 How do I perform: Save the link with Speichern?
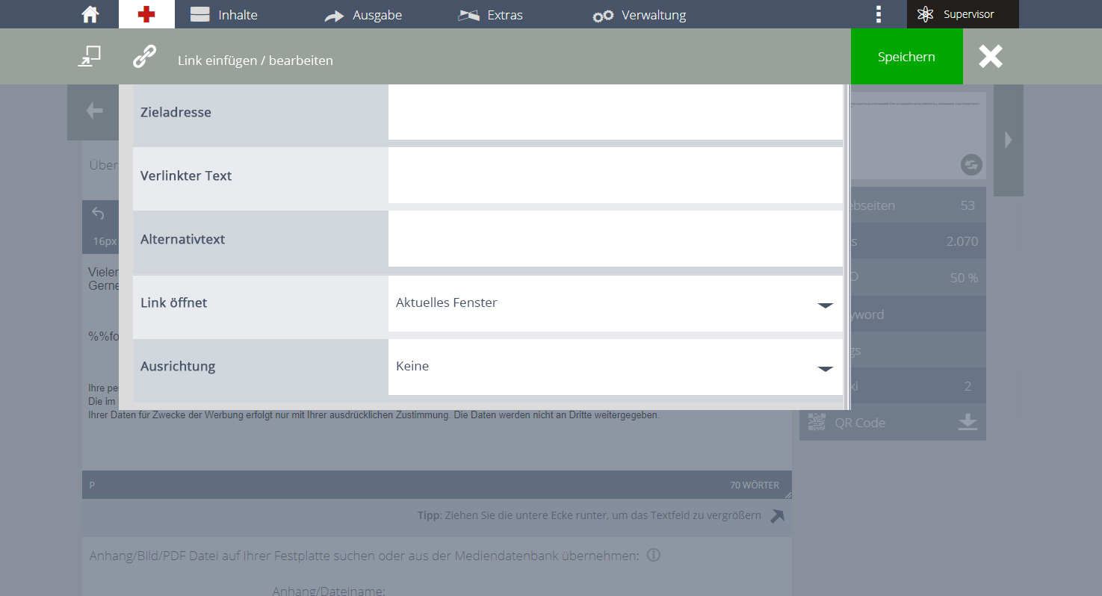coord(907,57)
